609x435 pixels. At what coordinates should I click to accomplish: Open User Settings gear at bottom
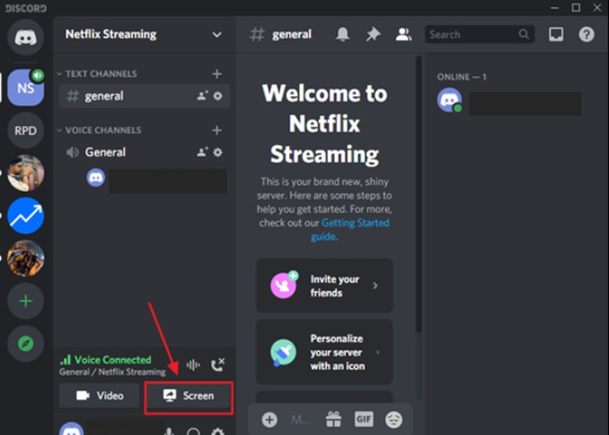[x=218, y=431]
